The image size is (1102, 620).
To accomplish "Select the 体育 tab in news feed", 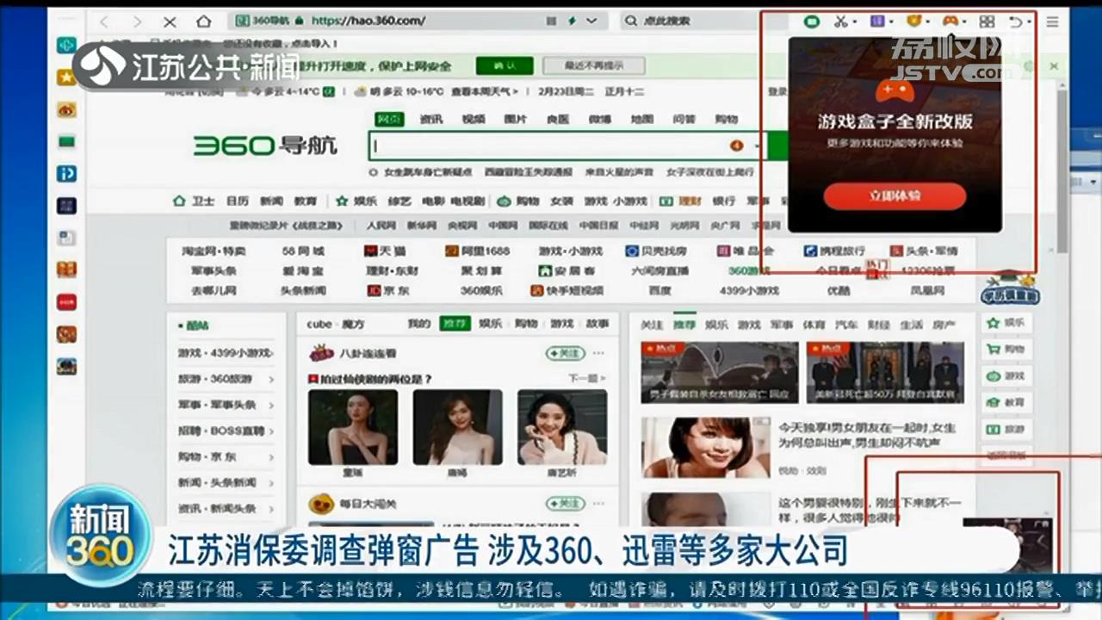I will [814, 325].
